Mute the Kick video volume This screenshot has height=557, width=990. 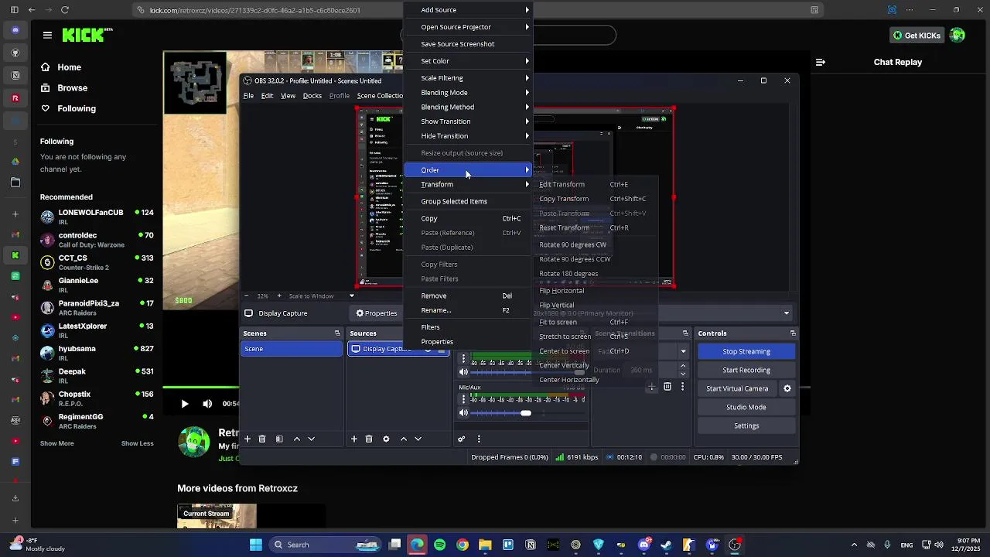pyautogui.click(x=207, y=404)
